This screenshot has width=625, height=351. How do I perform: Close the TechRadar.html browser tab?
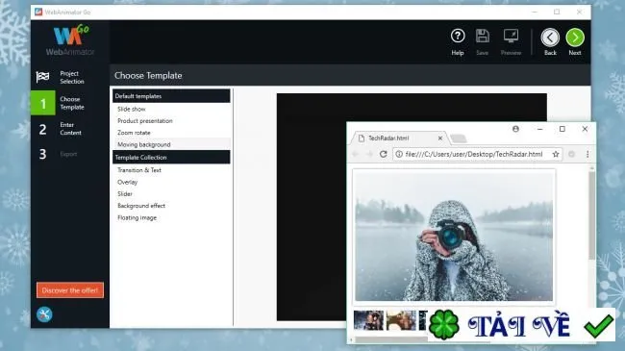(x=440, y=138)
